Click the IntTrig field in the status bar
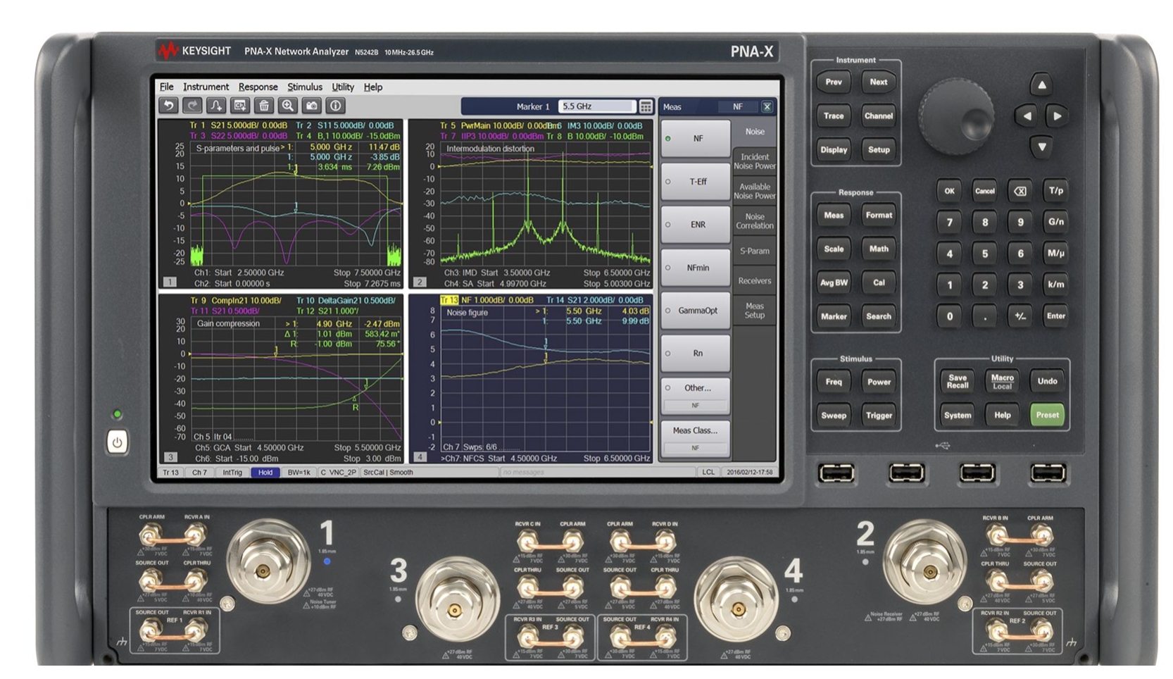 232,473
